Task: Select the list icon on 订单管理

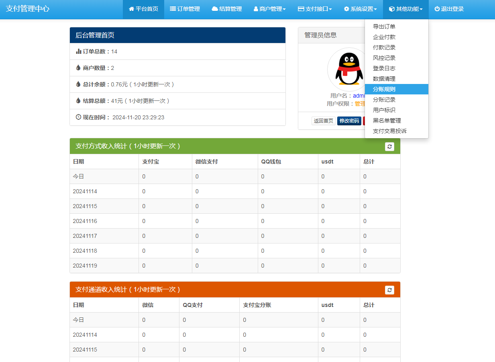Action: coord(172,9)
